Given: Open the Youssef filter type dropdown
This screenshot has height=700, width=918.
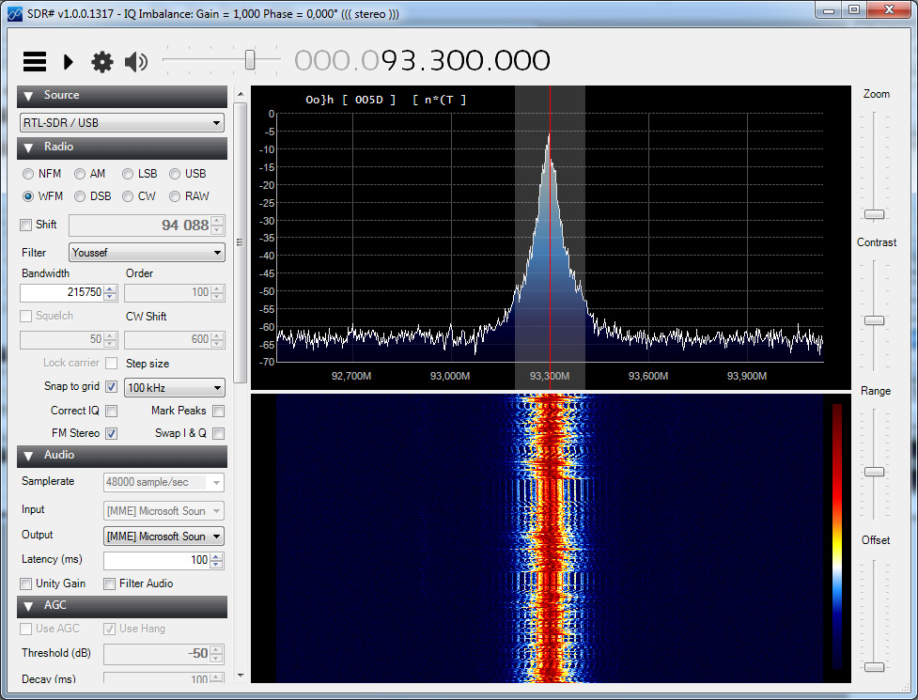Looking at the screenshot, I should pyautogui.click(x=147, y=253).
